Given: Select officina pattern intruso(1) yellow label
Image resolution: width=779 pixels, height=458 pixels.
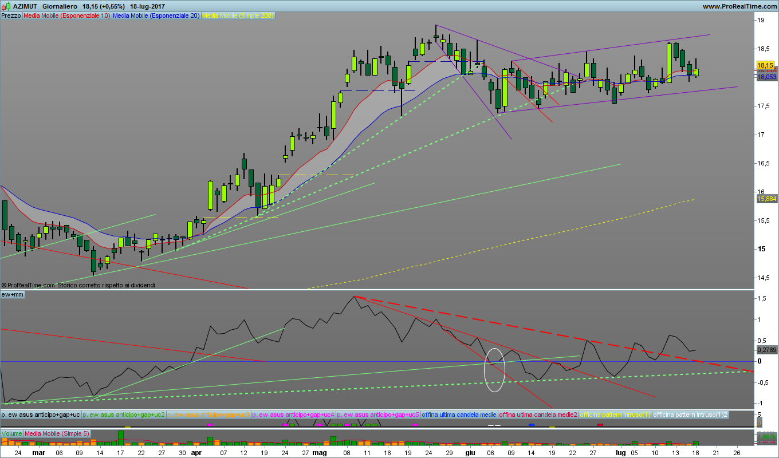Looking at the screenshot, I should click(615, 414).
